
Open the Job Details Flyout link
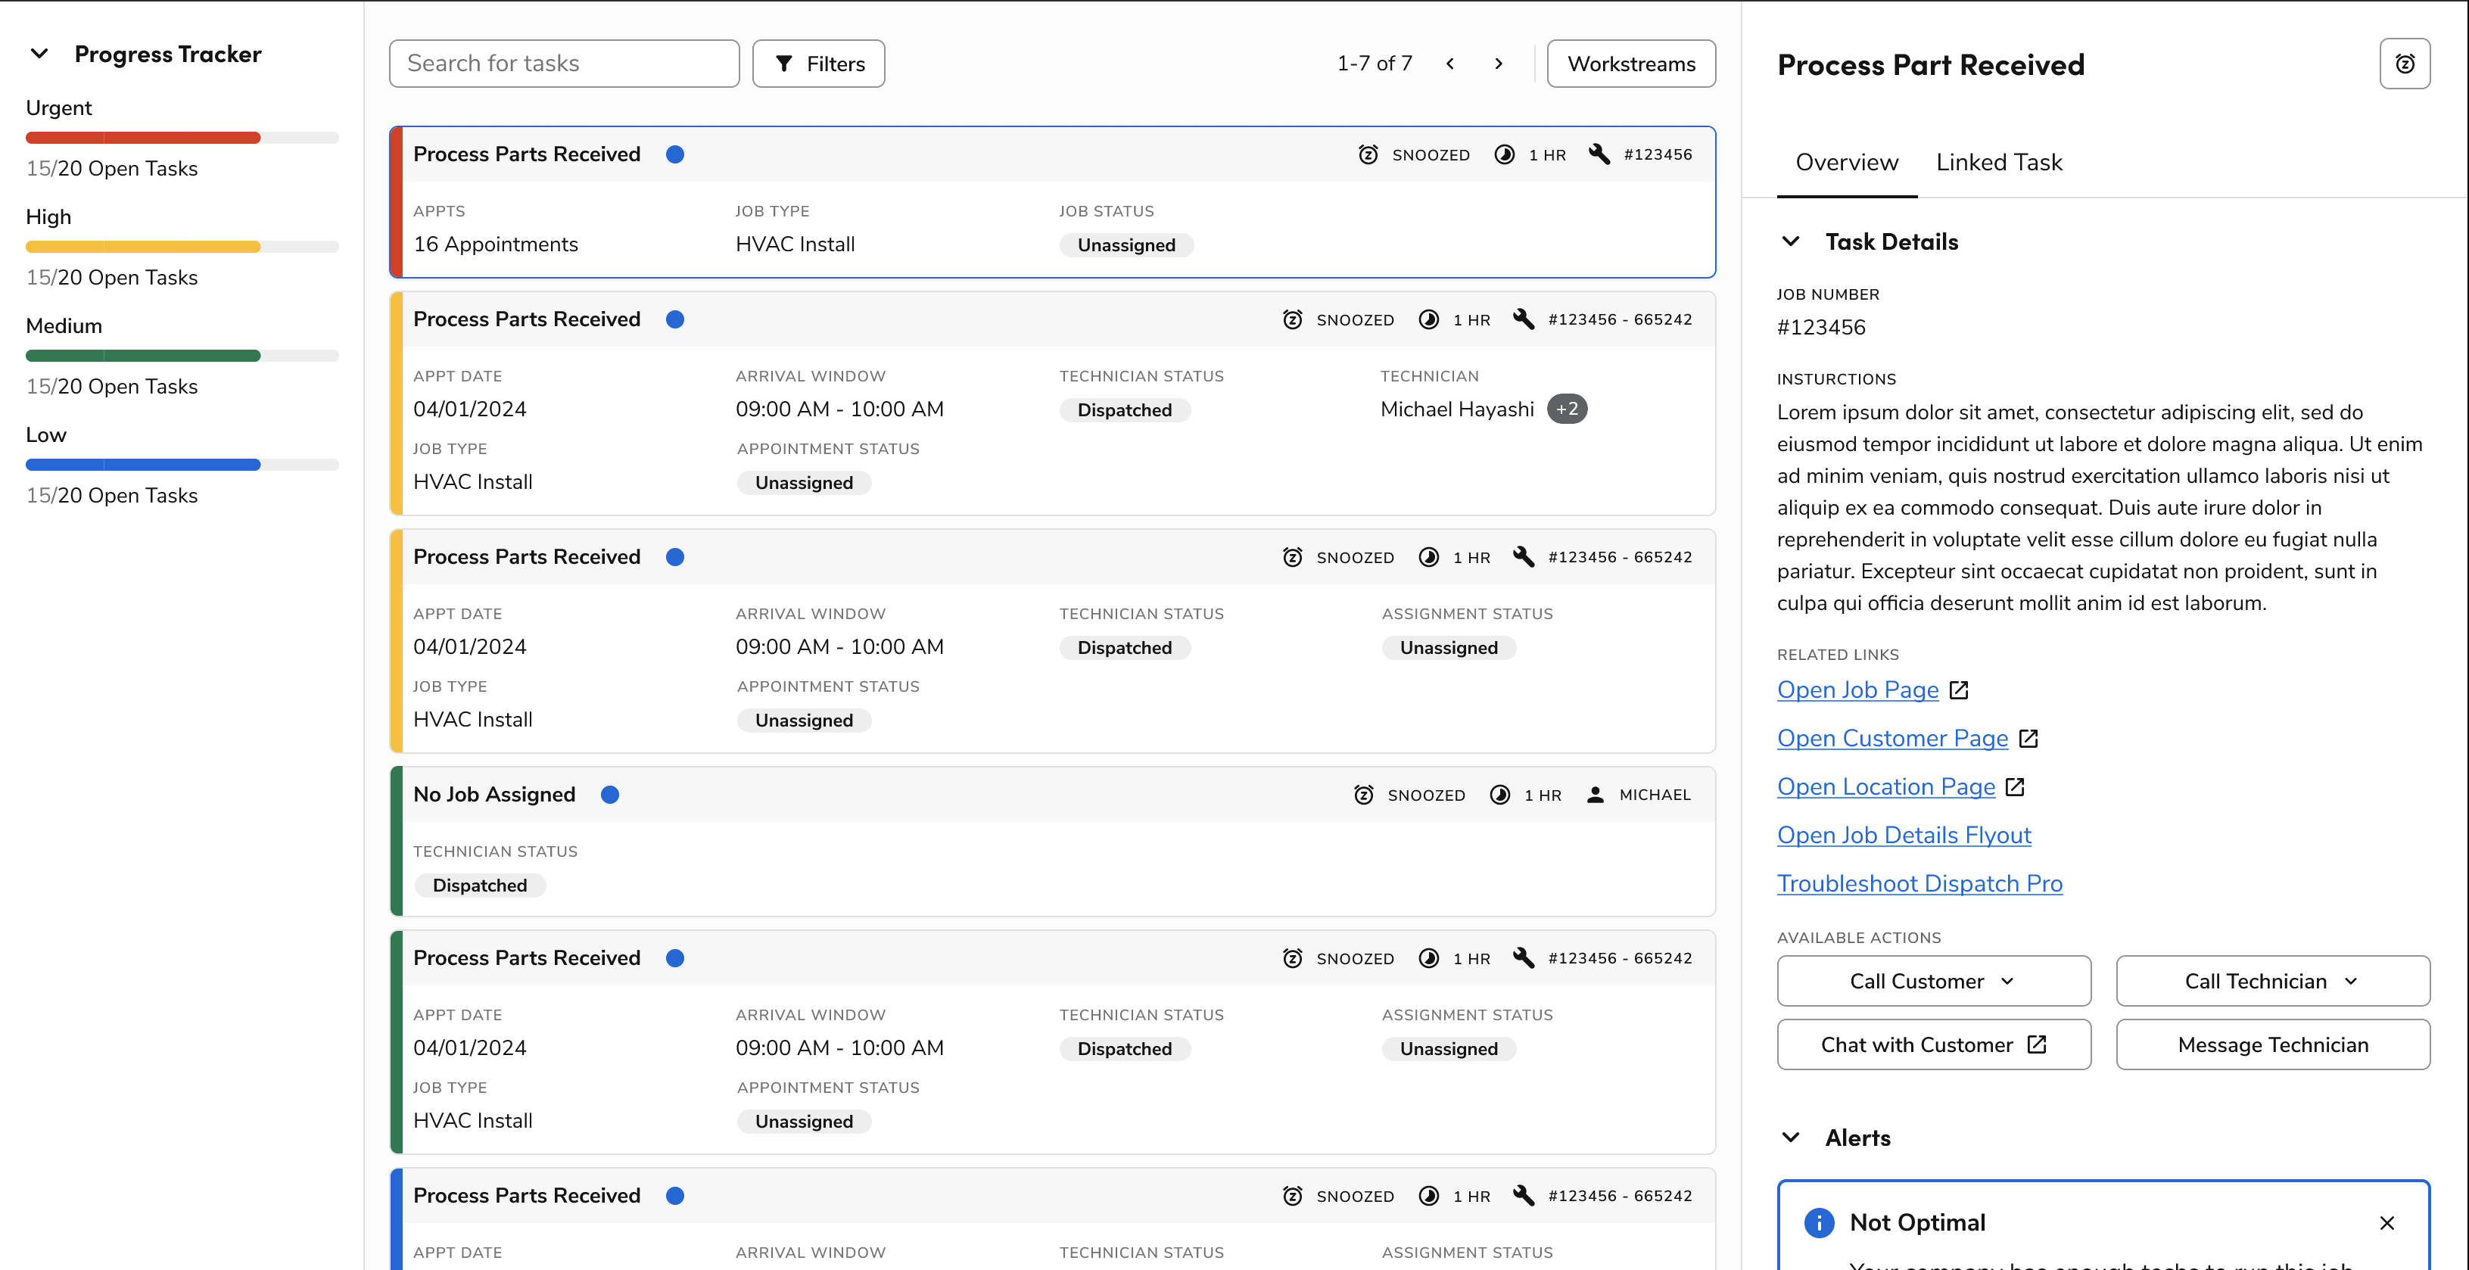click(x=1904, y=835)
